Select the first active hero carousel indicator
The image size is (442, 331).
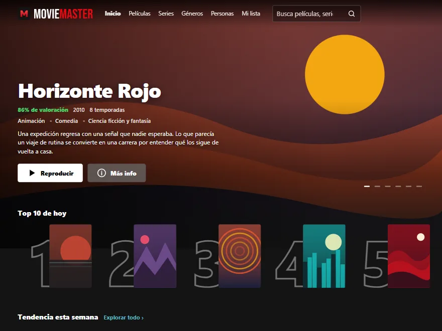pyautogui.click(x=367, y=187)
